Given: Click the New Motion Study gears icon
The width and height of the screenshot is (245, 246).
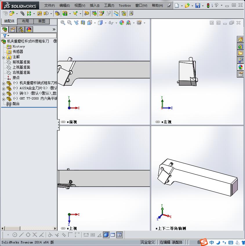Looking at the screenshot, I should point(86,14).
